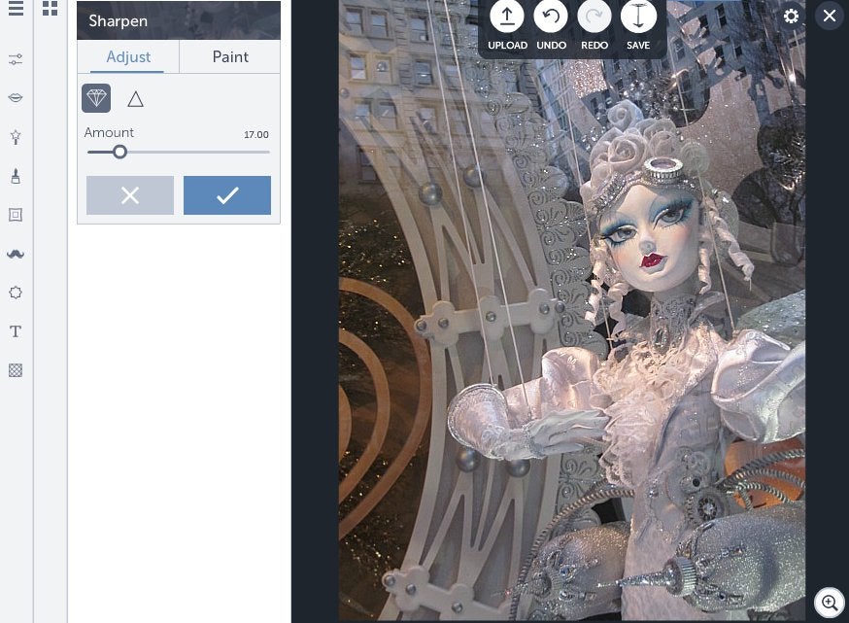Adjust the Amount slider handle
Screen dimensions: 849x623
[x=120, y=152]
